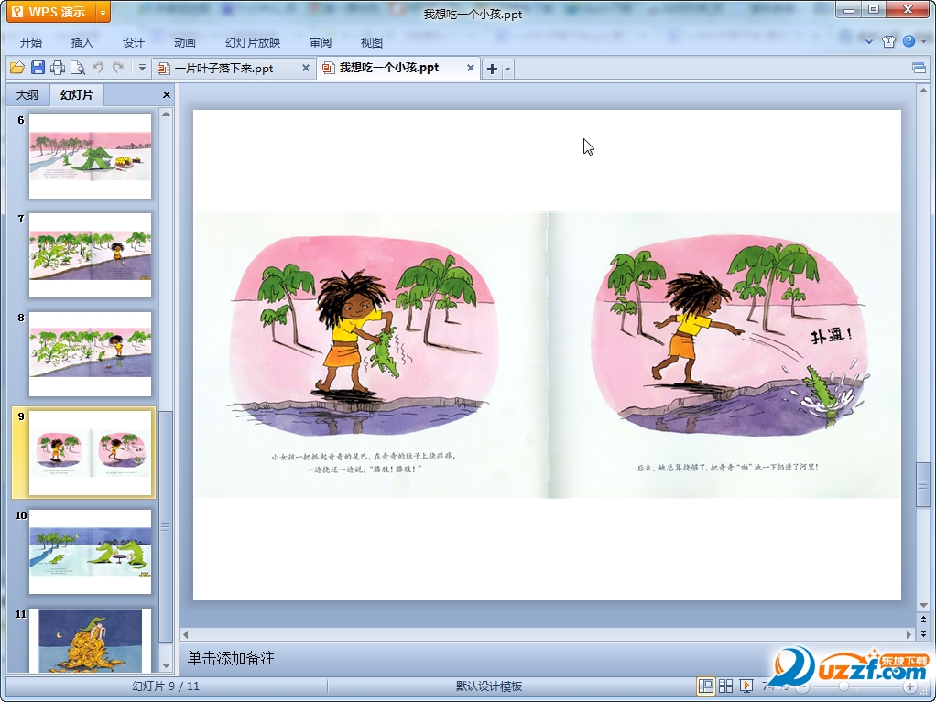Open help with the question mark icon
The width and height of the screenshot is (936, 702).
click(x=909, y=41)
